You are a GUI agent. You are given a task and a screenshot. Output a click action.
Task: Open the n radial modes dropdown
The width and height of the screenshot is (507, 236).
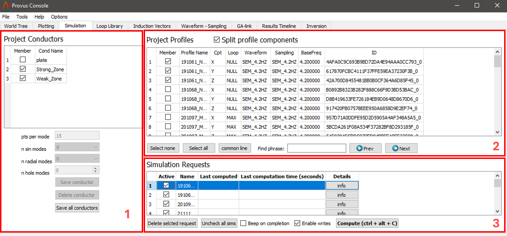[77, 158]
